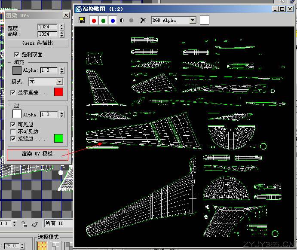Toggle the green channel button

[x=103, y=20]
